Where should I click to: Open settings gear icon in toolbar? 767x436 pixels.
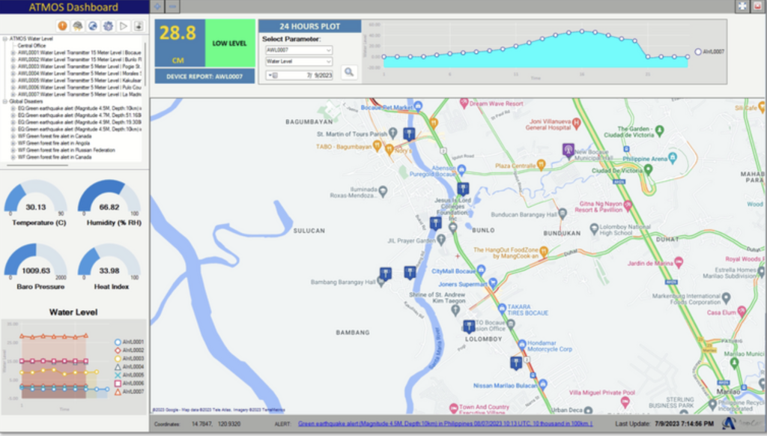pos(108,26)
